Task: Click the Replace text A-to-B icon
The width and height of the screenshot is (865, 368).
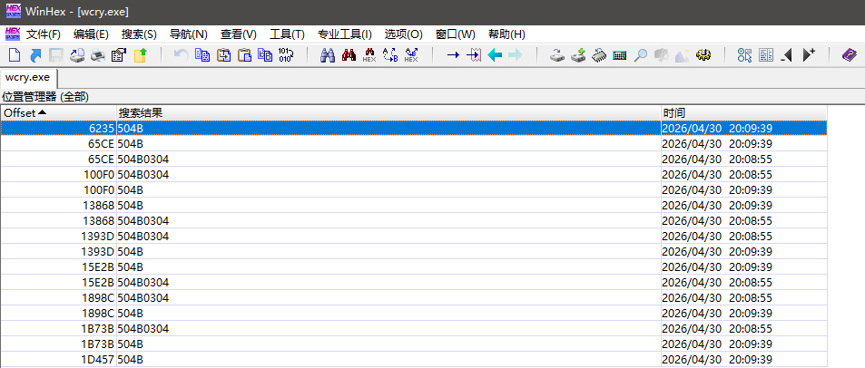Action: tap(390, 55)
